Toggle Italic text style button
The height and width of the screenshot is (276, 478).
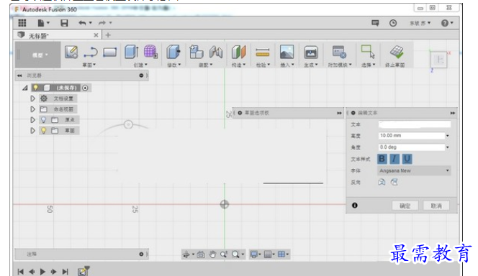tap(394, 159)
